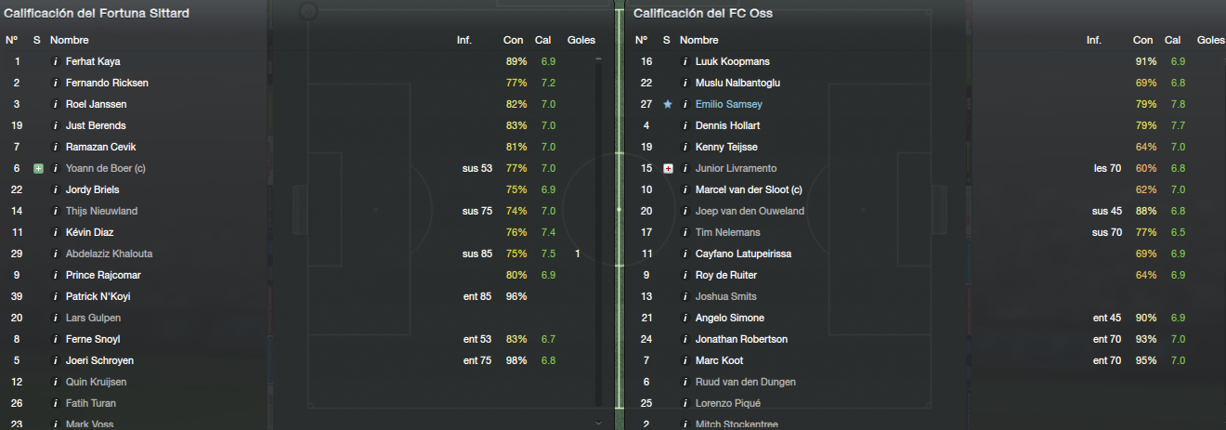Sort Fortuna Sittard list by Nombre column
Screen dimensions: 1226x430
click(x=69, y=40)
